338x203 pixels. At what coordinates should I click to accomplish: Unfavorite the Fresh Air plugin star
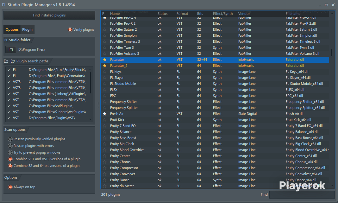(104, 114)
